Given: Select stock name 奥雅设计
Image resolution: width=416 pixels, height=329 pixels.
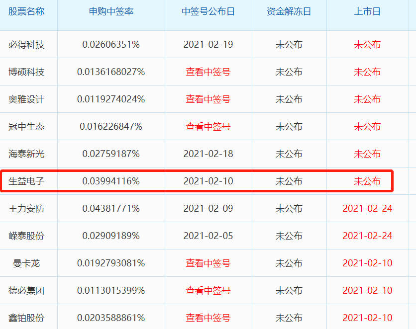Looking at the screenshot, I should pyautogui.click(x=26, y=99).
